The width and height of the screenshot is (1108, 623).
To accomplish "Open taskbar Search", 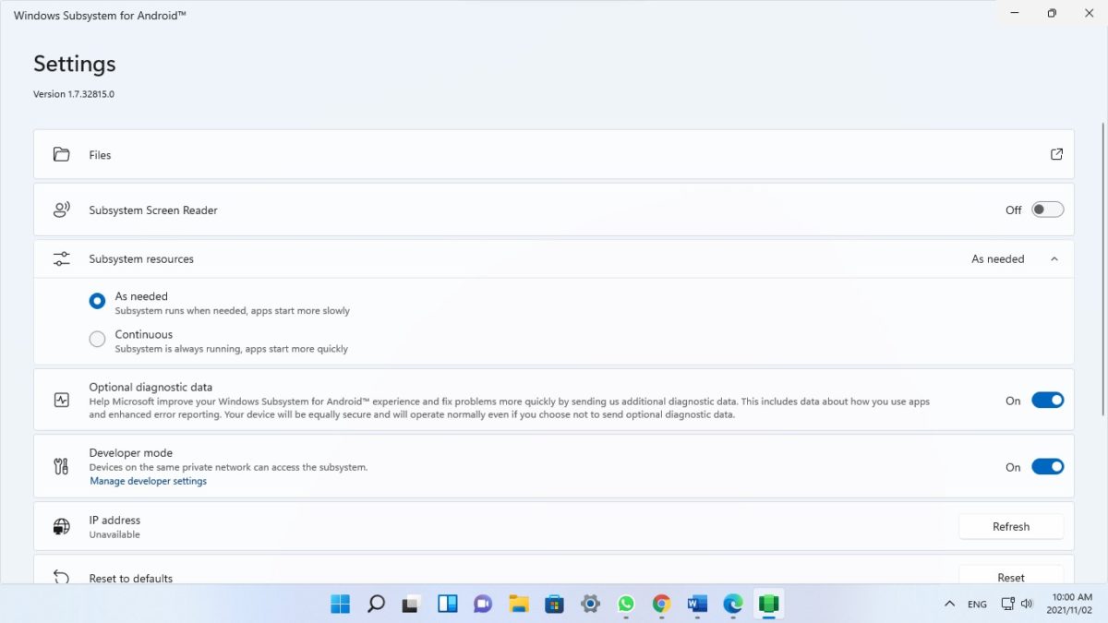I will point(376,604).
